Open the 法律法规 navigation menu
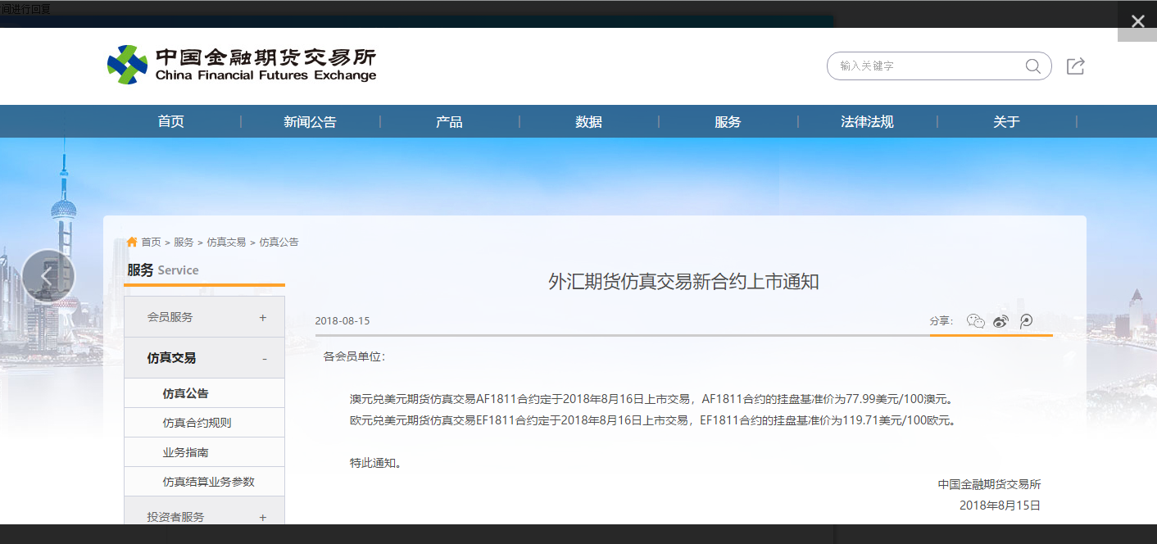The image size is (1157, 544). click(866, 122)
